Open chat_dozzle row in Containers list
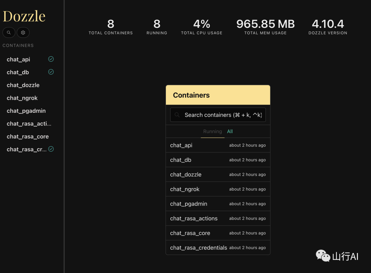The height and width of the screenshot is (273, 371). (x=218, y=175)
